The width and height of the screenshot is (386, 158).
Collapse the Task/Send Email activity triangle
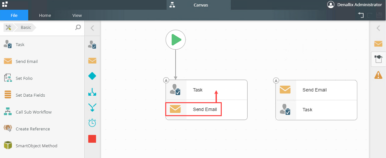166,80
